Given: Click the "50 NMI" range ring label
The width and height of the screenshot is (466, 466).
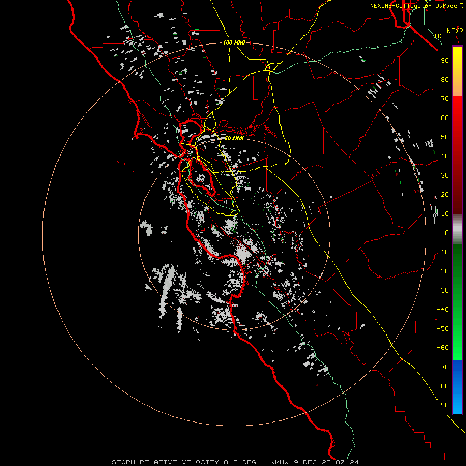Looking at the screenshot, I should click(x=234, y=138).
